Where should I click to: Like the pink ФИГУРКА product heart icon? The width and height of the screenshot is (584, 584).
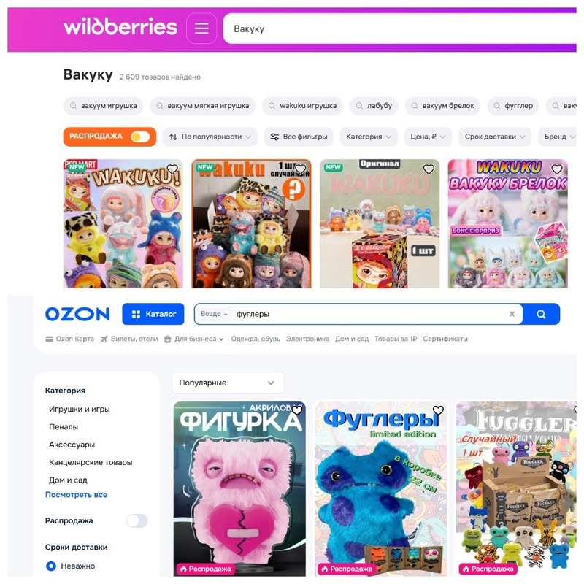coord(297,410)
